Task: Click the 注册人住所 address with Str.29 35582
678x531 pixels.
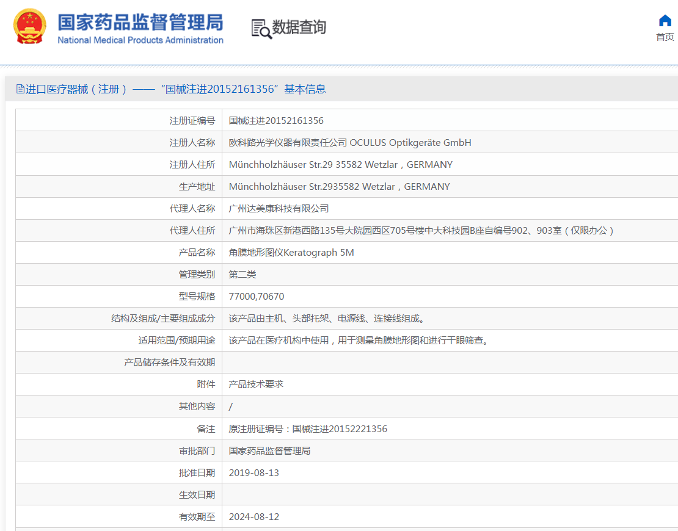Action: tap(341, 165)
